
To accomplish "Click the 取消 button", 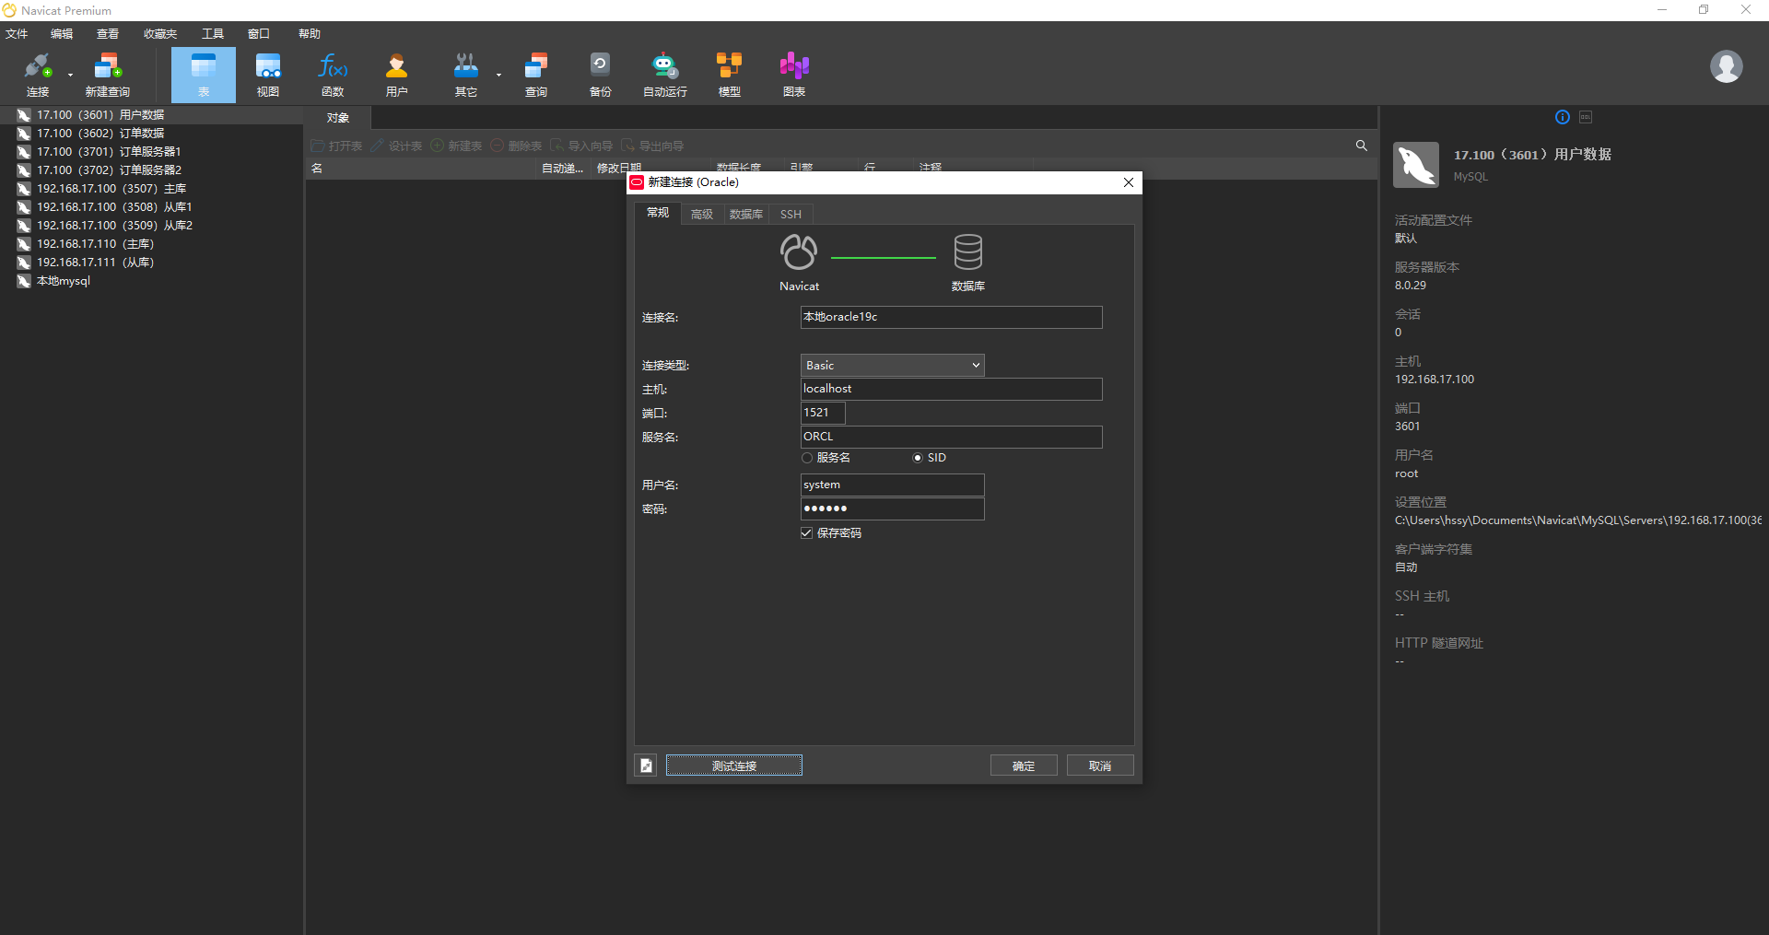I will point(1100,766).
